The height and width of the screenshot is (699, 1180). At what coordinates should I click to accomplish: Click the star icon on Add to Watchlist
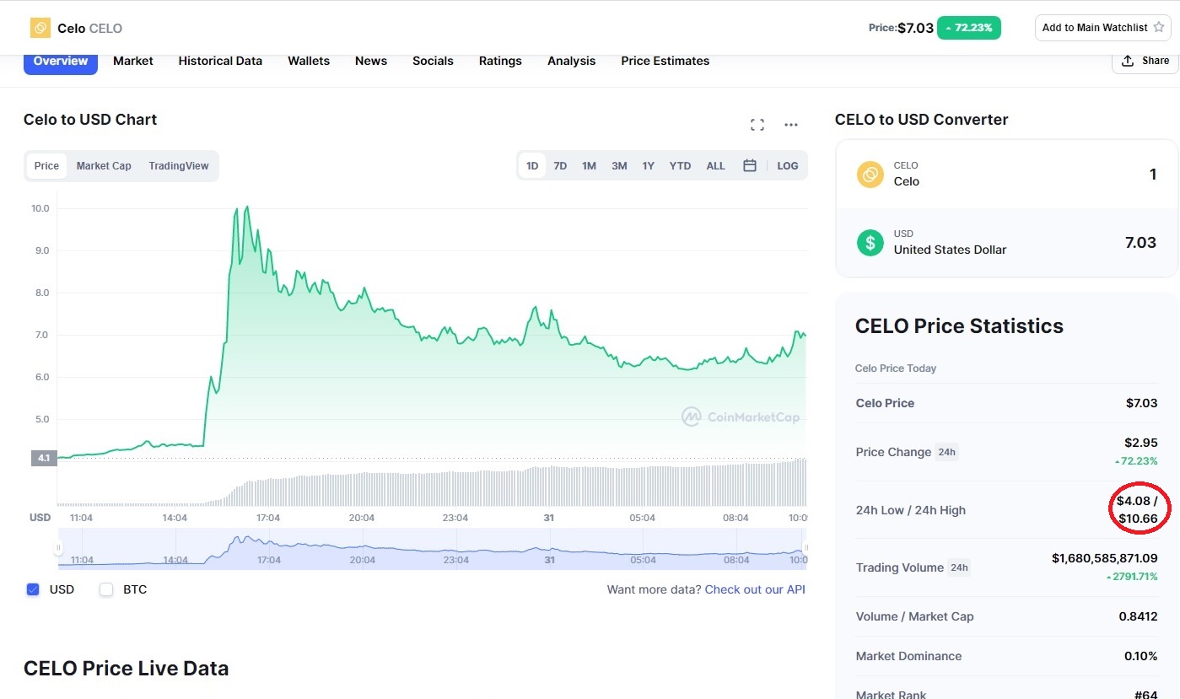pos(1159,27)
